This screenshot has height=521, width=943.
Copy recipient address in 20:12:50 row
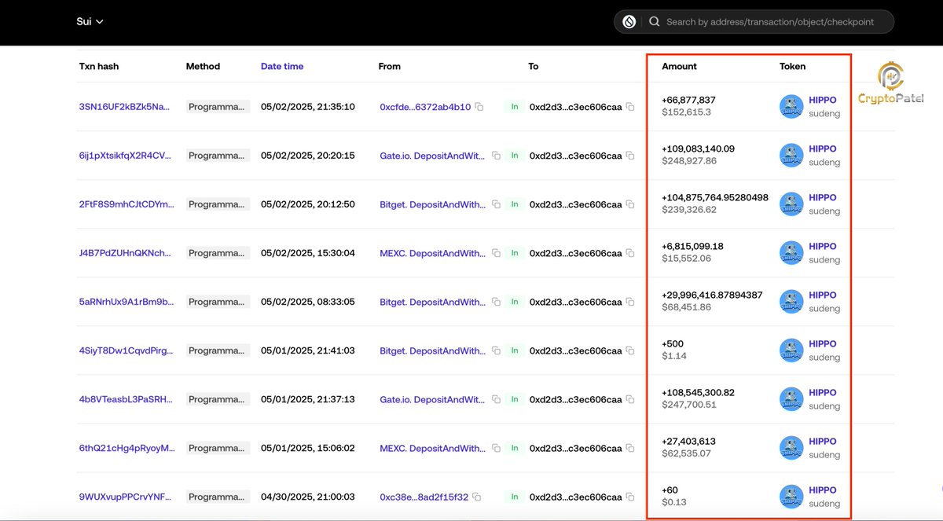[629, 204]
